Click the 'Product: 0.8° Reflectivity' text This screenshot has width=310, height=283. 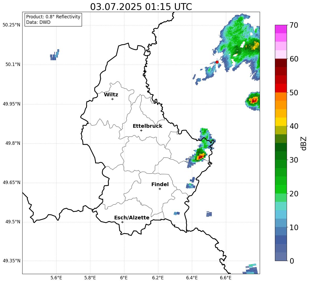(x=53, y=17)
